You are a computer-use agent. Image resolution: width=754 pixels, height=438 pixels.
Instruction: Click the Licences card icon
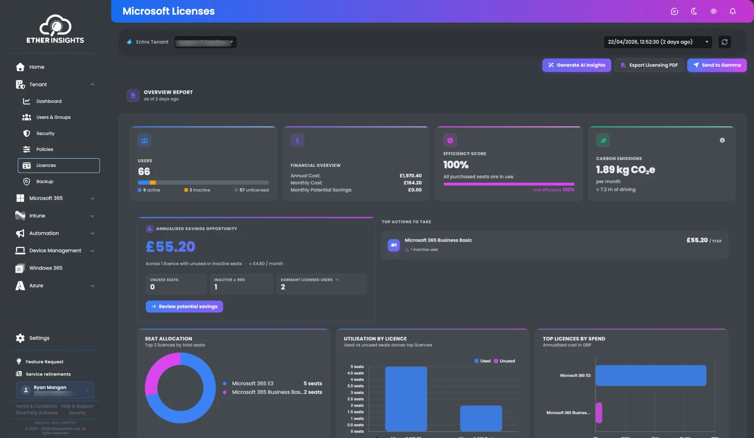click(27, 165)
